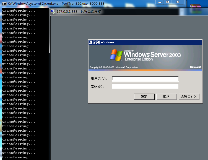This screenshot has height=160, width=208.
Task: Maximize the cmd.exe window
Action: [167, 2]
